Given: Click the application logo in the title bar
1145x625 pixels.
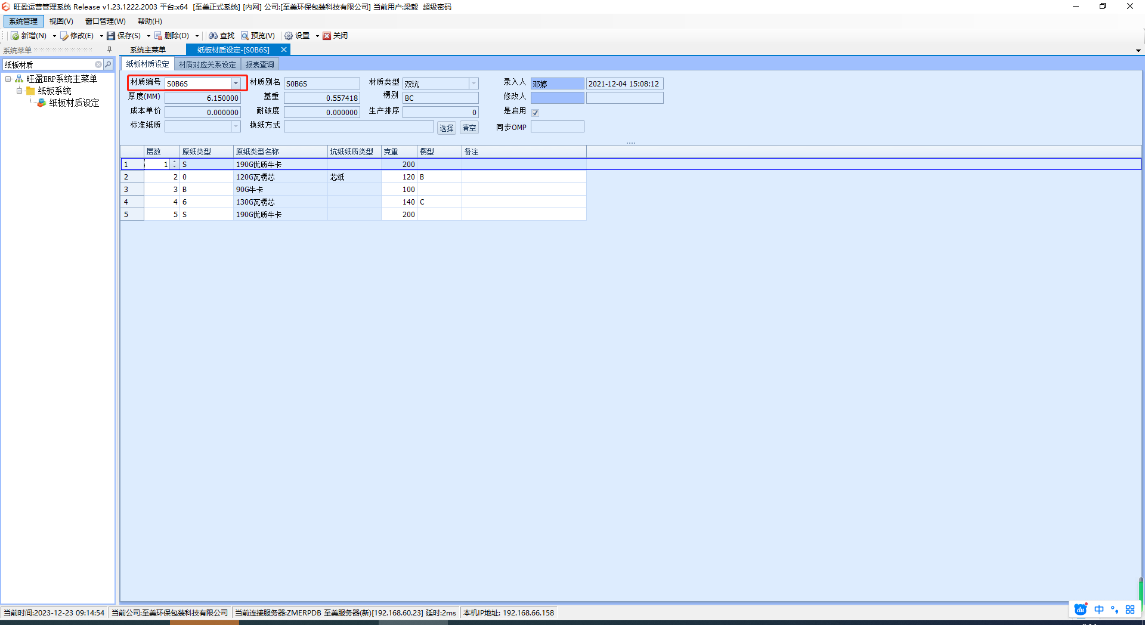Looking at the screenshot, I should point(6,7).
